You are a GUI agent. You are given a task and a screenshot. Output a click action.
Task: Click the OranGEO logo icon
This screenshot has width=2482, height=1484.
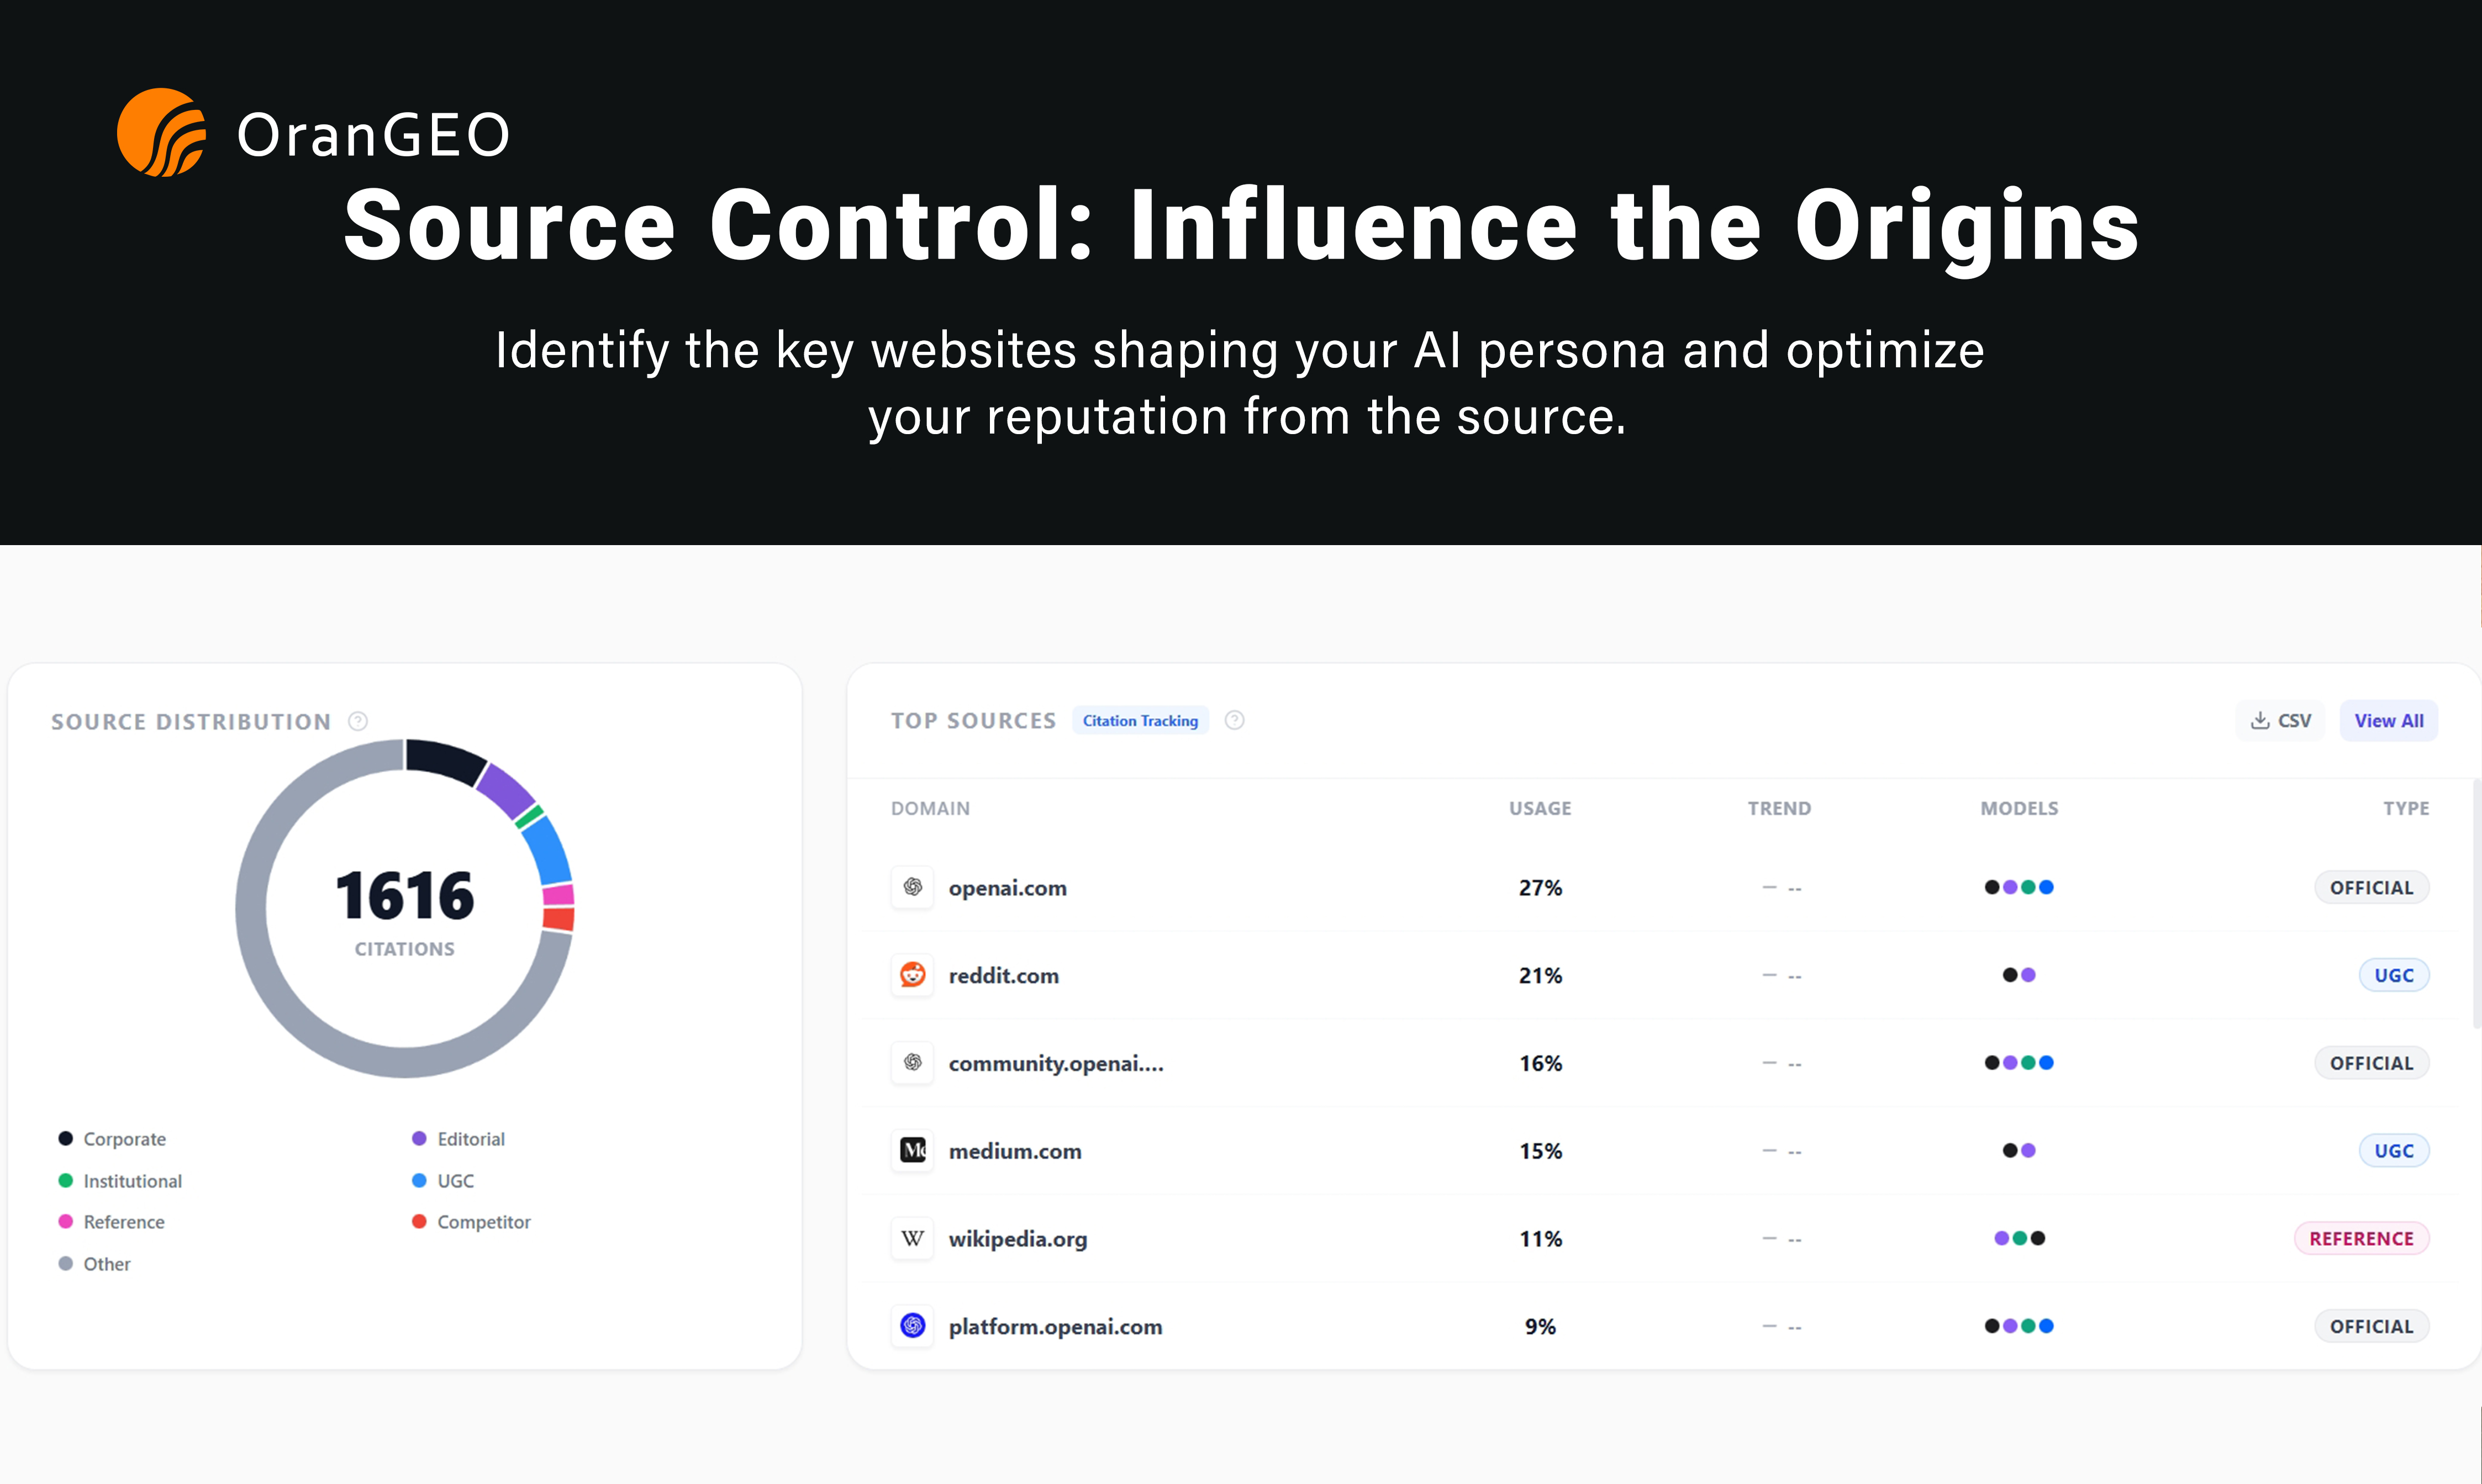161,131
